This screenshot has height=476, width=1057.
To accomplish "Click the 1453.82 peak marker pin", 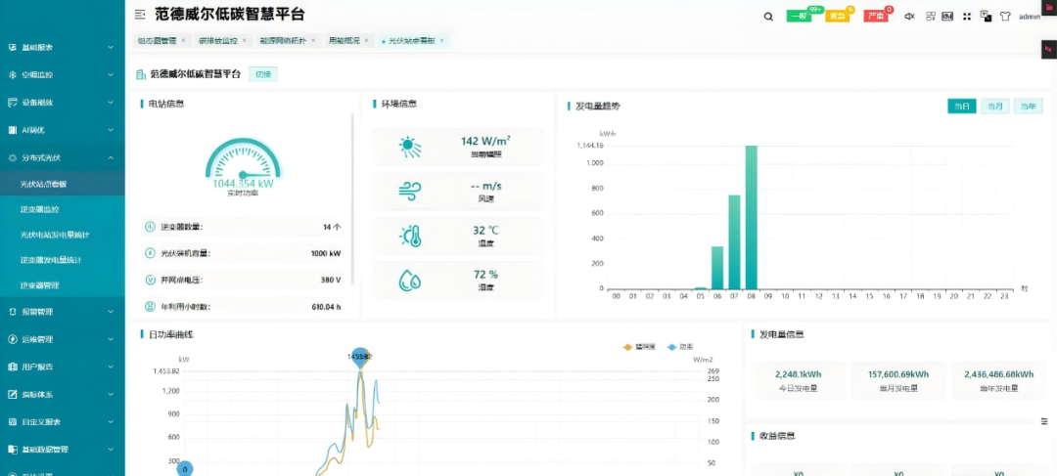I will click(x=360, y=357).
